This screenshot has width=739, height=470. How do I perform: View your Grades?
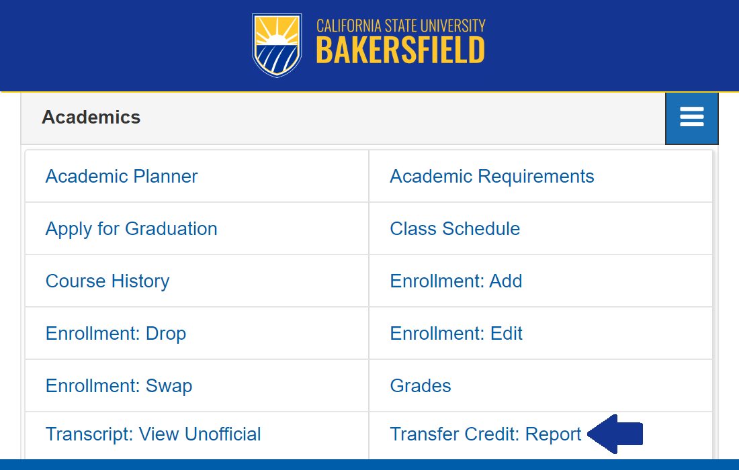[420, 385]
